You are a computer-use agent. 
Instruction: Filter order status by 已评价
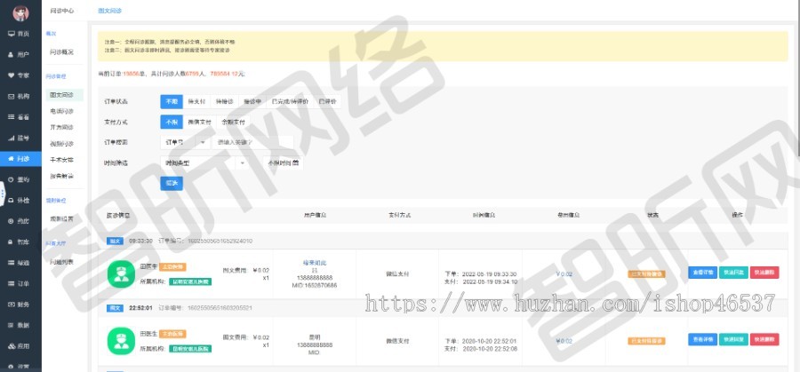click(x=327, y=101)
